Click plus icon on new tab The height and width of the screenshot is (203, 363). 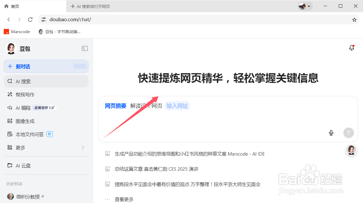coord(73,6)
